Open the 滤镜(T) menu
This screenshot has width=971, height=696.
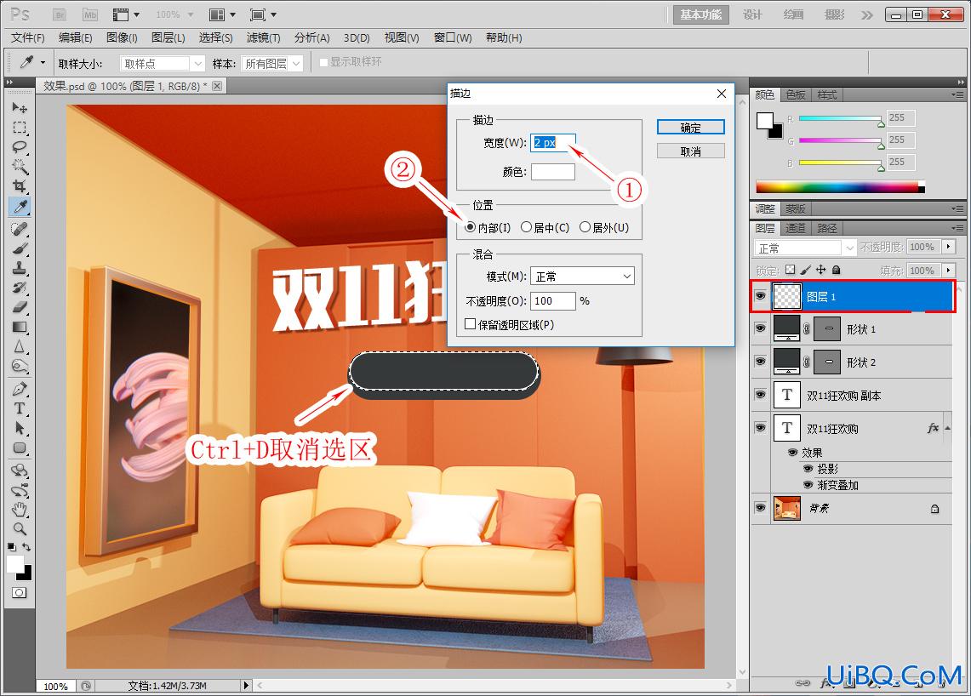point(263,37)
